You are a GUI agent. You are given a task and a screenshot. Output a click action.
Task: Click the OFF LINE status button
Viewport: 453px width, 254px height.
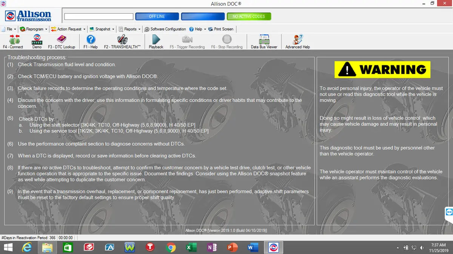coord(157,17)
